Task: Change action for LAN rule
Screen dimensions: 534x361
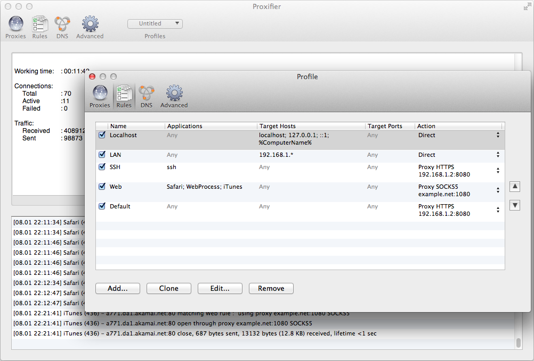Action: (498, 155)
